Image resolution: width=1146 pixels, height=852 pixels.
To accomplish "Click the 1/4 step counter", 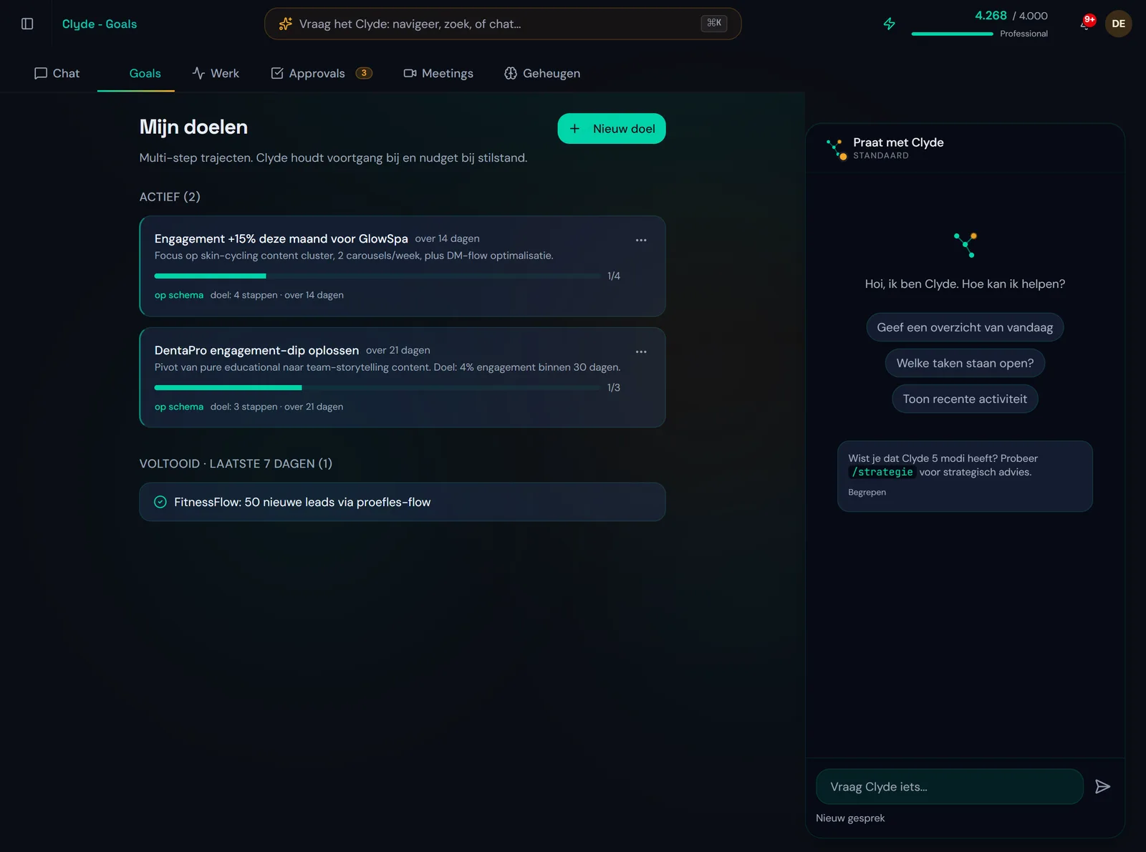I will [614, 276].
